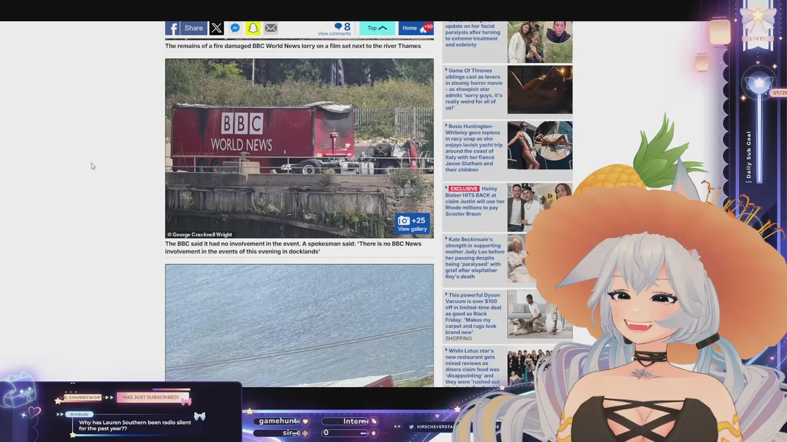The height and width of the screenshot is (442, 787).
Task: Open the Hailey Bieber HITS BACK story
Action: tap(475, 201)
